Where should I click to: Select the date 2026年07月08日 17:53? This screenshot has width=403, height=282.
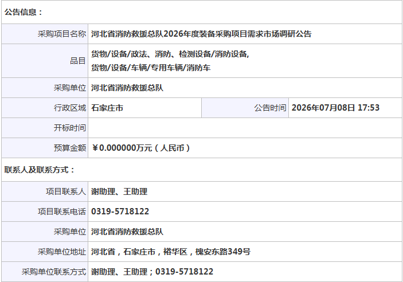click(x=335, y=108)
